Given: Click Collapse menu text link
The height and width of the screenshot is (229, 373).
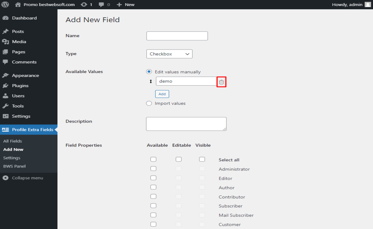Looking at the screenshot, I should (28, 178).
